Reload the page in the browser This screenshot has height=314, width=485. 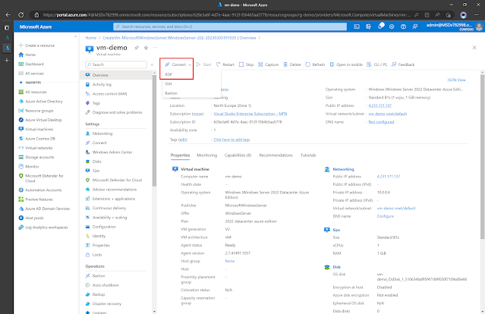pyautogui.click(x=20, y=15)
